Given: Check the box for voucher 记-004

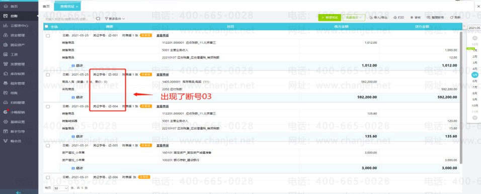Looking at the screenshot, I should (x=48, y=107).
